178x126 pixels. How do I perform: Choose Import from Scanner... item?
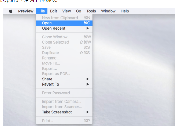click(64, 107)
